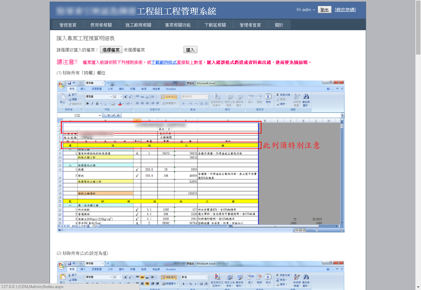Image resolution: width=421 pixels, height=290 pixels.
Task: Open the 下載區相關 navigation menu
Action: (215, 25)
